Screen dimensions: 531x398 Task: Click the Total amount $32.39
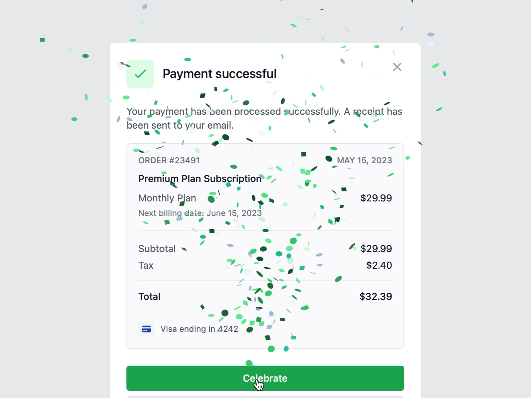[x=376, y=296]
